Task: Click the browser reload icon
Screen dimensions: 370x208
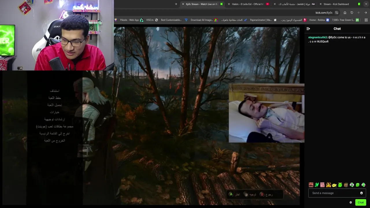Action: click(352, 13)
